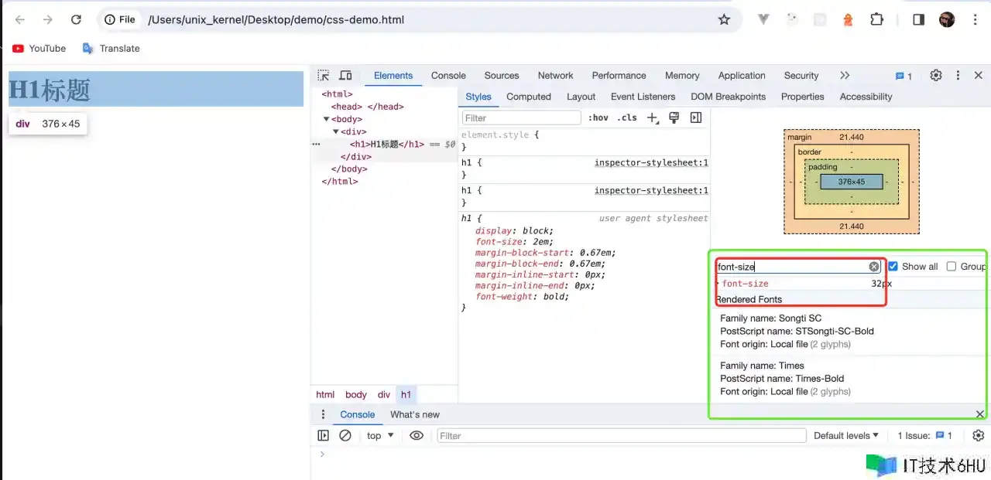Click the Styles filter input field

521,118
